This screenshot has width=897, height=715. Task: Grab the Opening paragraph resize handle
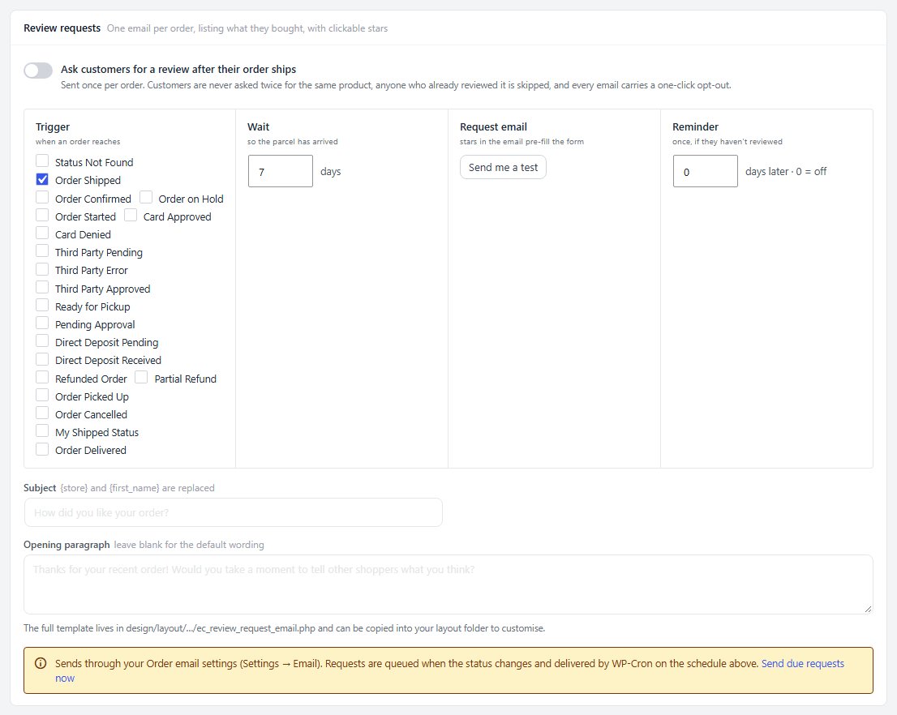pyautogui.click(x=868, y=609)
